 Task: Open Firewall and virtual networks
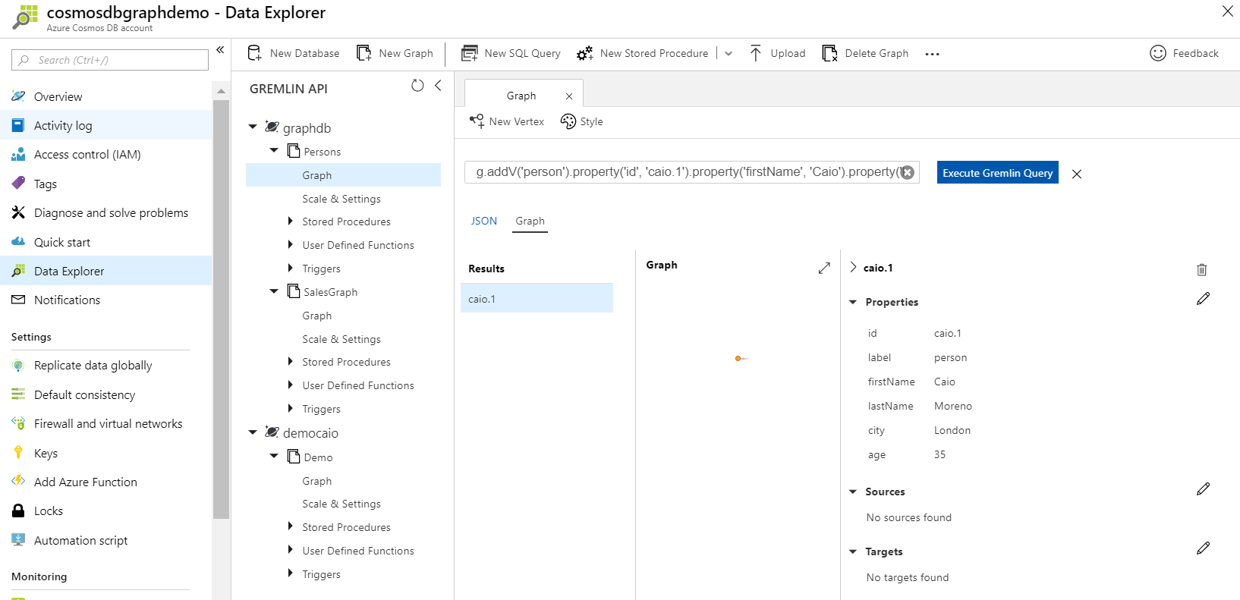(106, 423)
